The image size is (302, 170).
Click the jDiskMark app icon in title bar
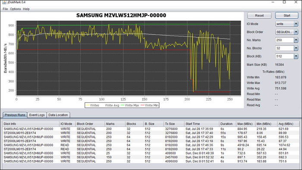[x=4, y=2]
